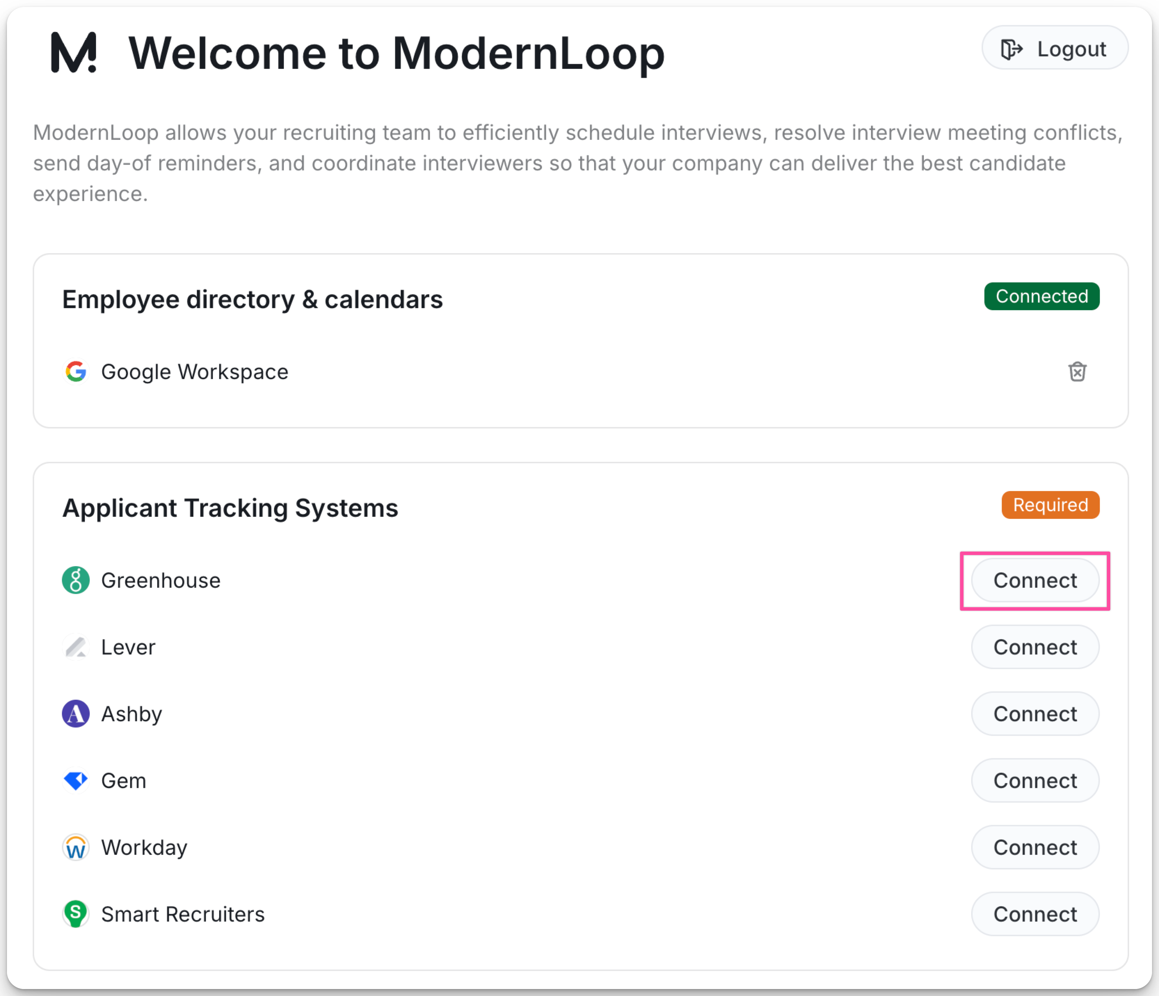Click the green Connected status badge
The width and height of the screenshot is (1159, 996).
1041,296
